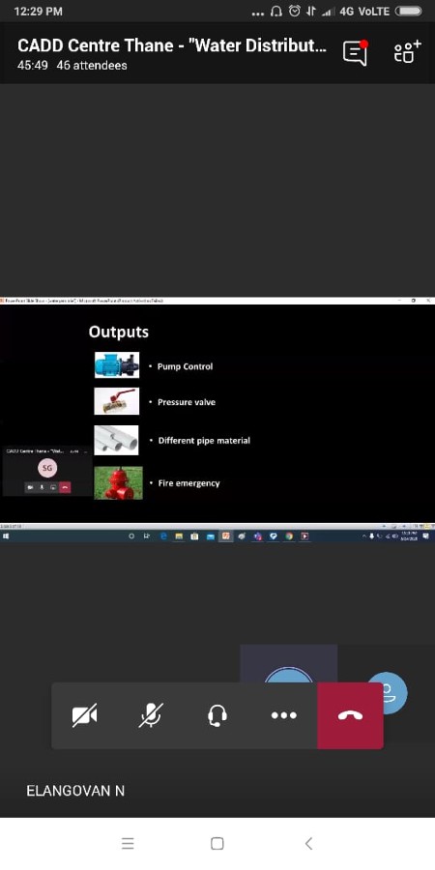Tap the 45:49 call duration timer

32,66
